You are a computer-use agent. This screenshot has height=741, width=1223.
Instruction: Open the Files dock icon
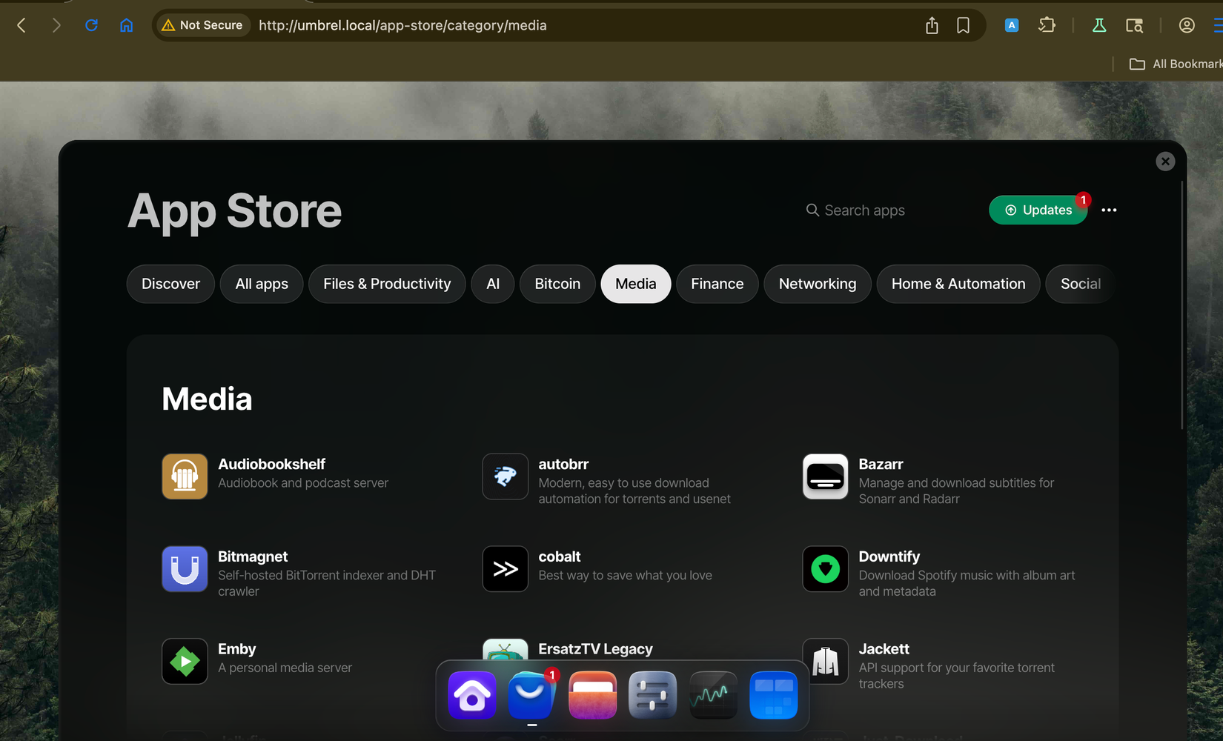click(593, 695)
